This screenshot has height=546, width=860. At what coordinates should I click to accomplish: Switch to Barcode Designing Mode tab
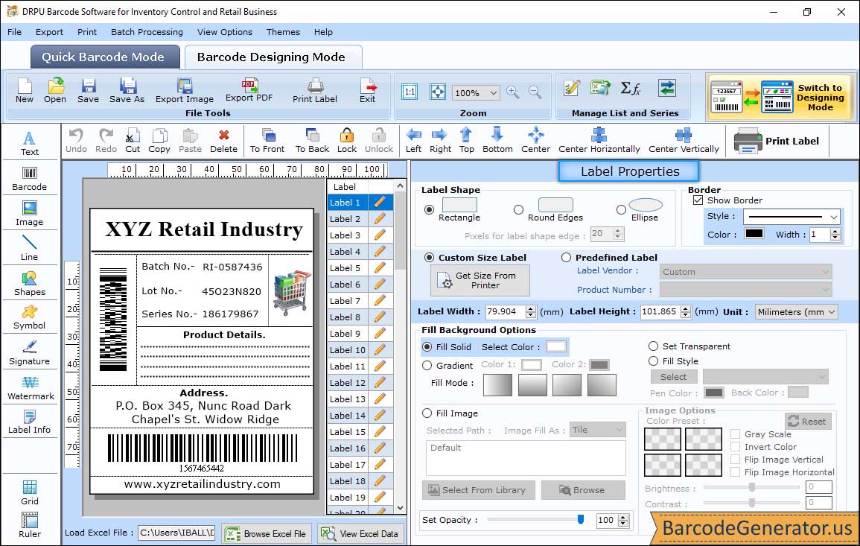tap(271, 57)
